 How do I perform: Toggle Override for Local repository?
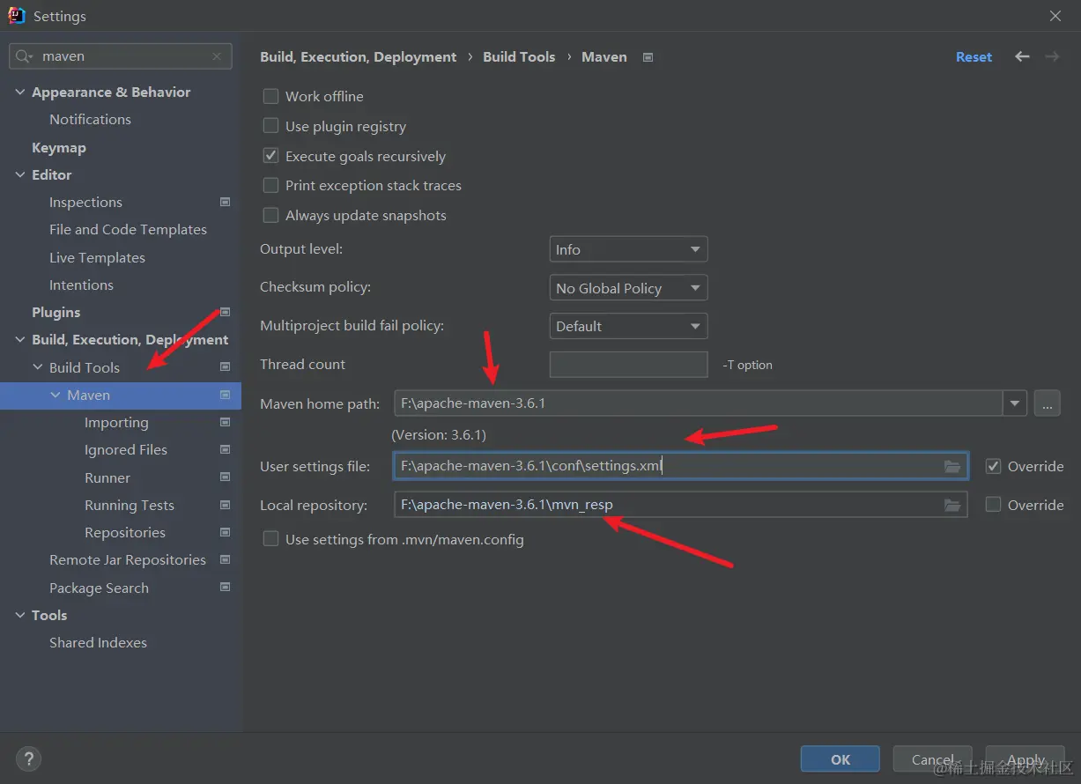(x=993, y=505)
